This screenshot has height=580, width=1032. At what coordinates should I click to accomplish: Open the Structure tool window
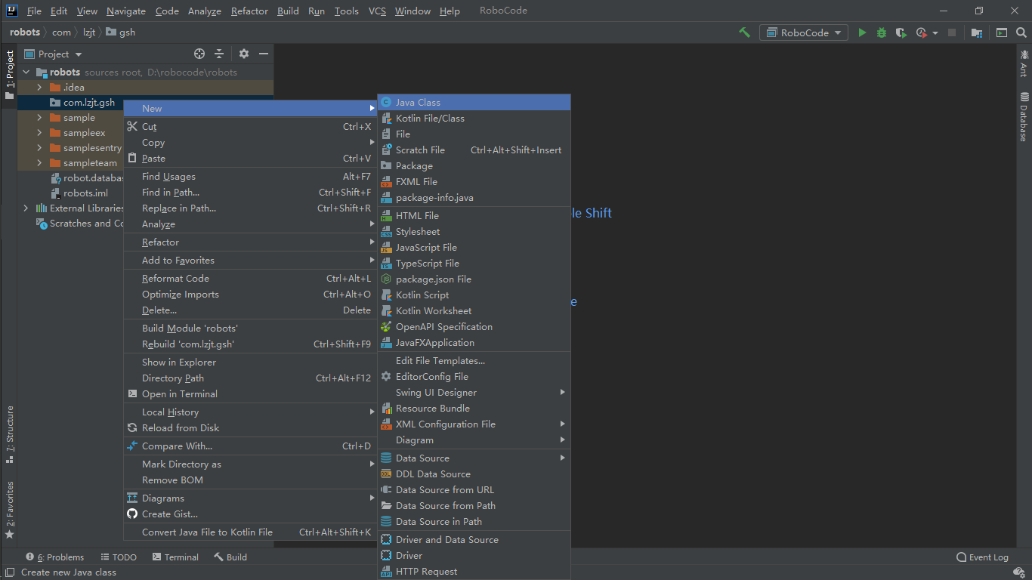click(9, 433)
